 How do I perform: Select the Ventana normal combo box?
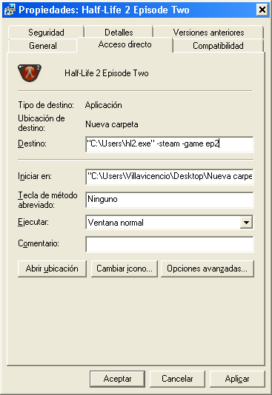169,222
